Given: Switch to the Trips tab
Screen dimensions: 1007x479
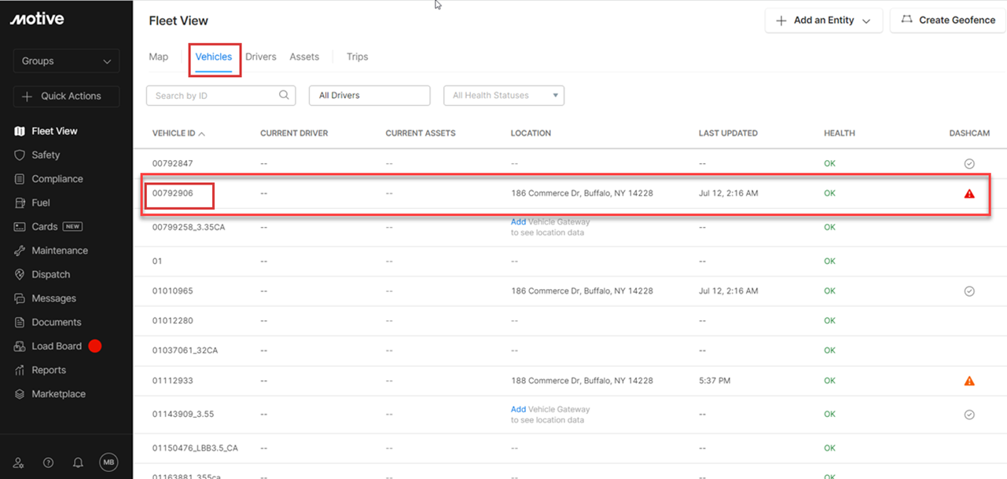Looking at the screenshot, I should [x=358, y=57].
